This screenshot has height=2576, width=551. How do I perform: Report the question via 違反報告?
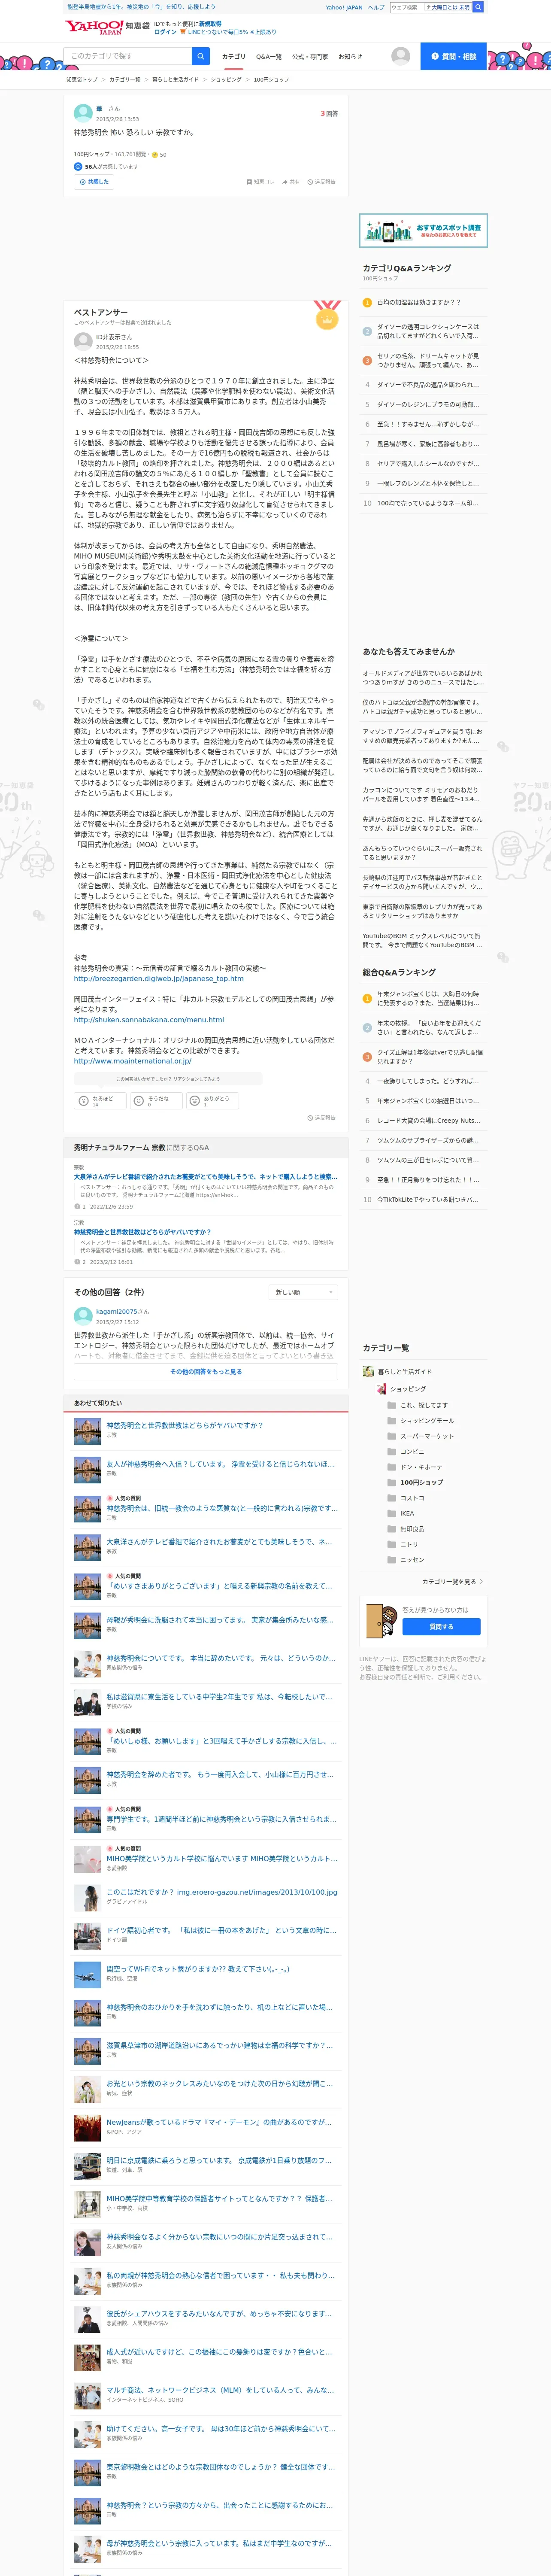point(321,182)
